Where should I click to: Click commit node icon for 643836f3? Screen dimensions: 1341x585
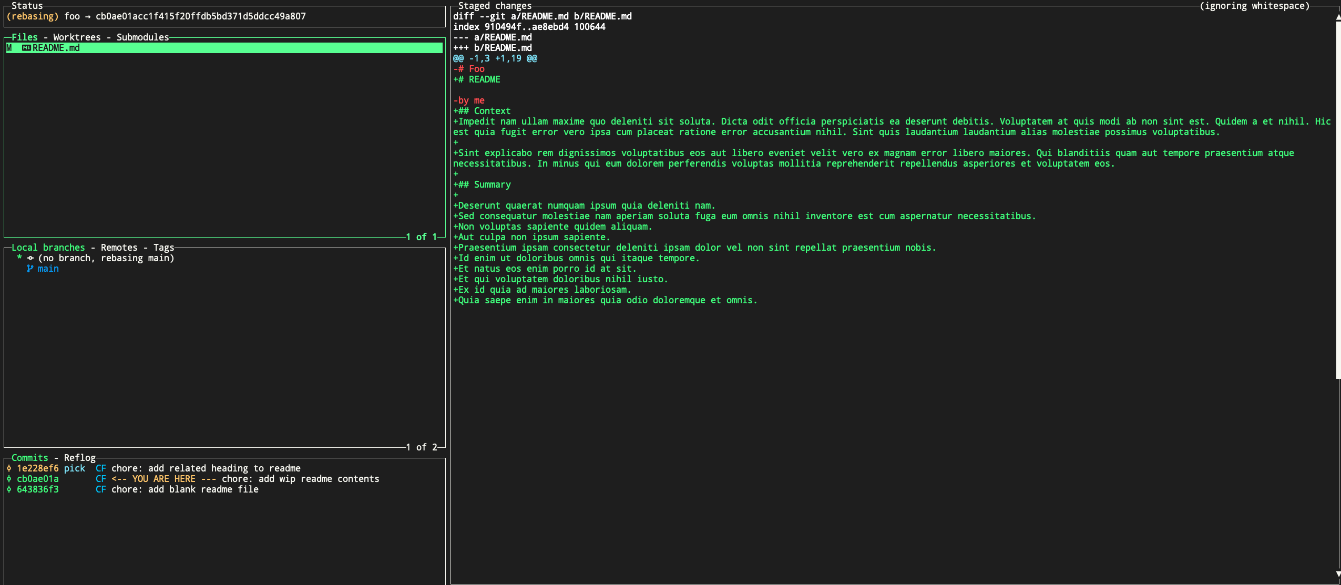click(x=9, y=489)
